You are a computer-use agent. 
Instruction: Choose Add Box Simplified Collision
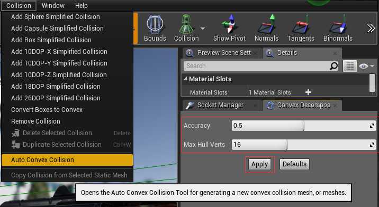67,40
